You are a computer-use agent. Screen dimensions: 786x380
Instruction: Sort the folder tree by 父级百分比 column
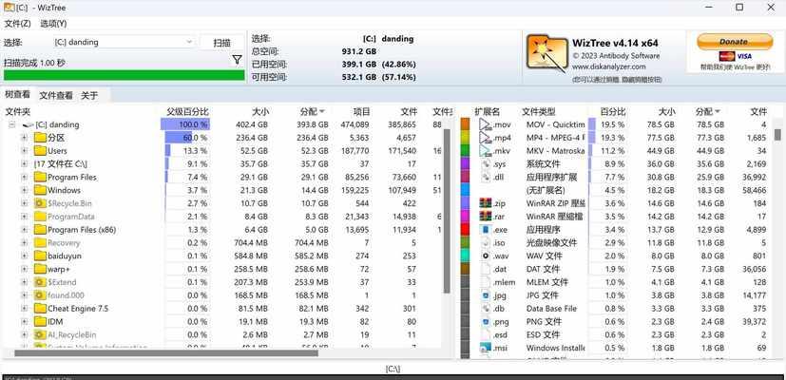[187, 111]
